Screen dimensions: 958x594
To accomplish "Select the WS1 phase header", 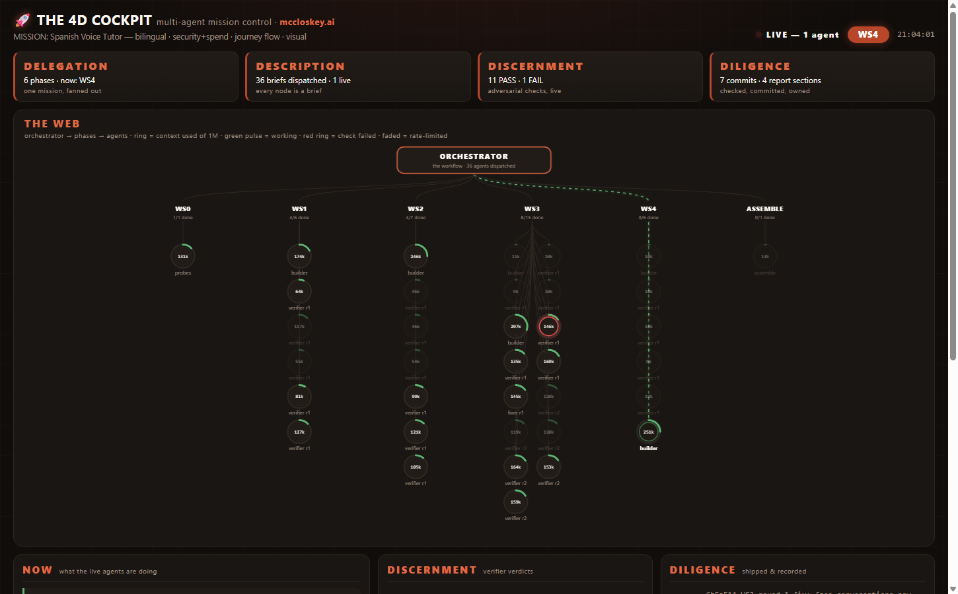I will 299,209.
